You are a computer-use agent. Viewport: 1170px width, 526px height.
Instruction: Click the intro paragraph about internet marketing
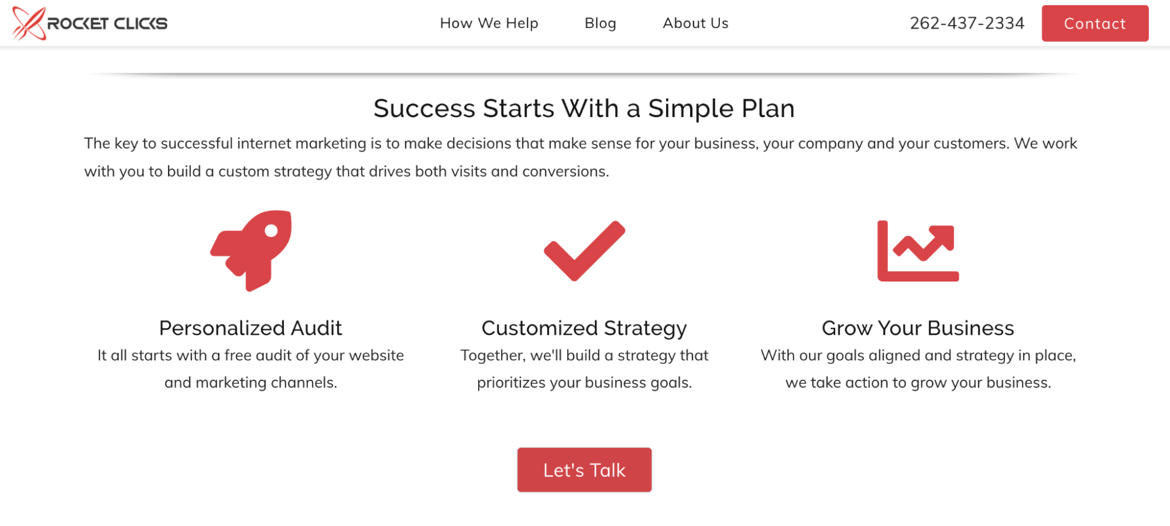(581, 157)
